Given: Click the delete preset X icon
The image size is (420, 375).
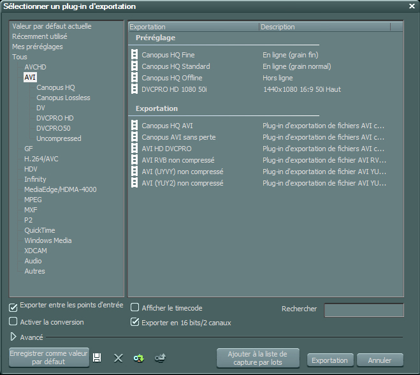Looking at the screenshot, I should click(x=118, y=358).
